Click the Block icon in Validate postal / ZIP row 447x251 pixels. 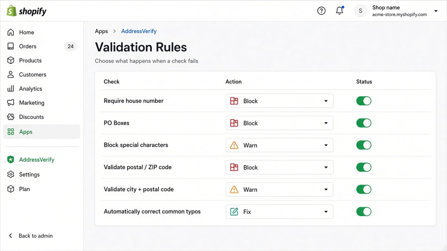tap(234, 167)
